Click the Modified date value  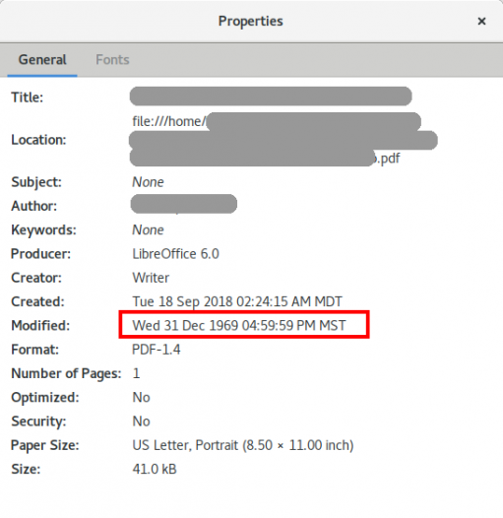coord(239,325)
